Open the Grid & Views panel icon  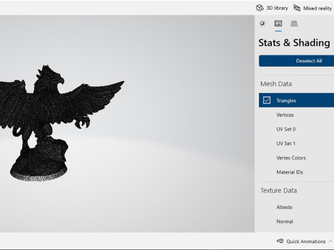tap(294, 24)
